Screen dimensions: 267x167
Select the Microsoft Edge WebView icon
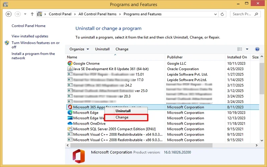coord(70,118)
